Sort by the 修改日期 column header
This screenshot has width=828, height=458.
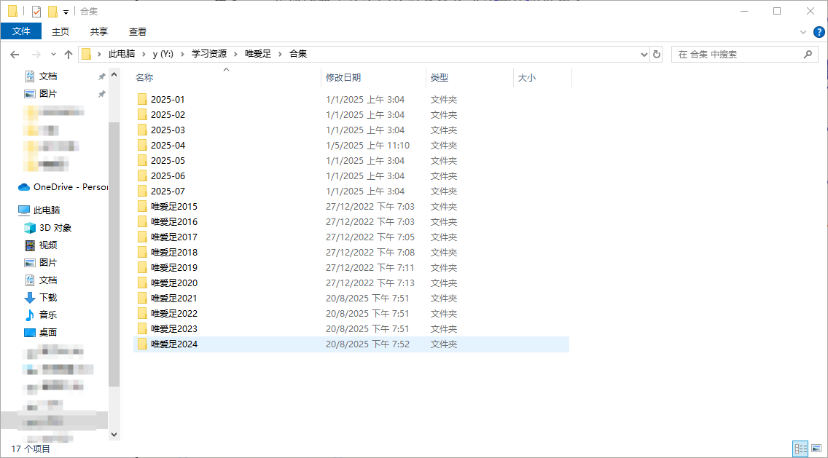343,77
